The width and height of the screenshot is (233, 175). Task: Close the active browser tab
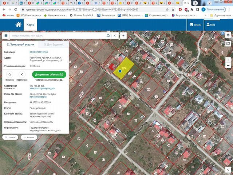189,3
